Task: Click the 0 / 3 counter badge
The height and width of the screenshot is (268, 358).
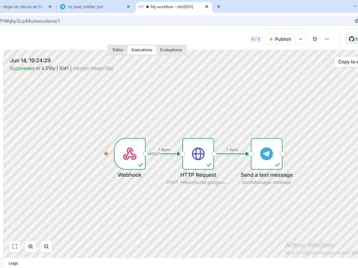Action: tap(256, 39)
